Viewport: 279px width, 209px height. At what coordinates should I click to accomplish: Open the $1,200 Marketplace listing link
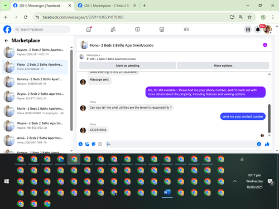111,59
